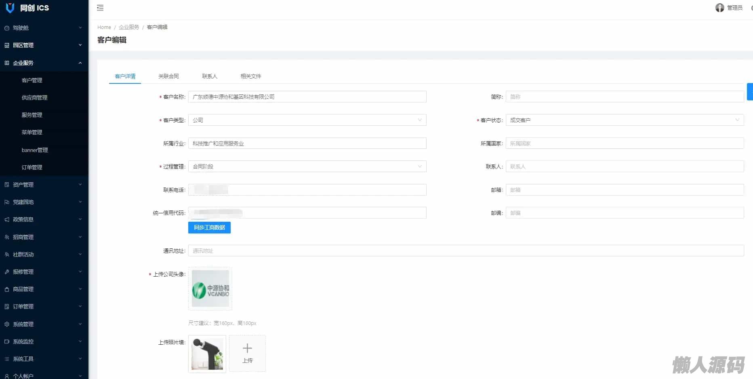Switch to the 联系人 tab
Screen dimensions: 753x379
[x=209, y=76]
